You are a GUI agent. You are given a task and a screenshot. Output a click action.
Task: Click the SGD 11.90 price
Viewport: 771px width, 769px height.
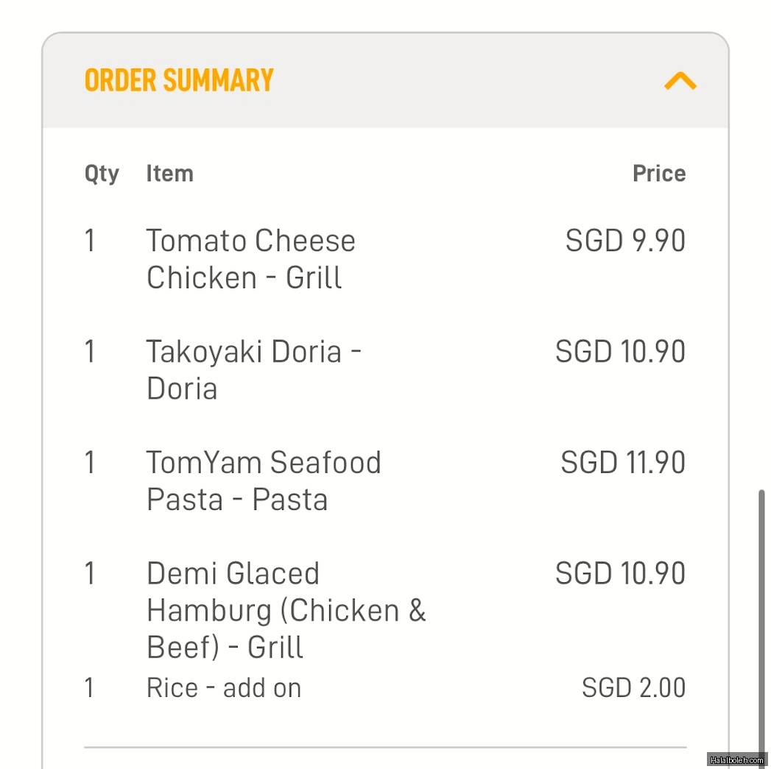[623, 463]
